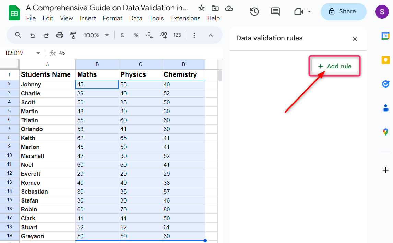Click the undo arrow icon
Image resolution: width=393 pixels, height=243 pixels.
pyautogui.click(x=33, y=35)
